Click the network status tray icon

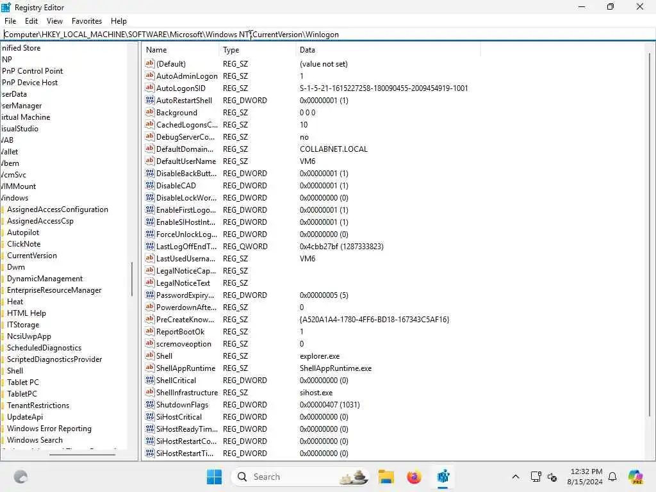tap(536, 477)
